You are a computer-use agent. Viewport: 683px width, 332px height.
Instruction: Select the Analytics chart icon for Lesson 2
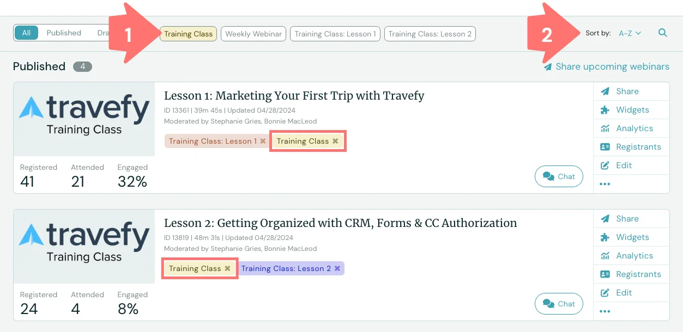tap(605, 255)
